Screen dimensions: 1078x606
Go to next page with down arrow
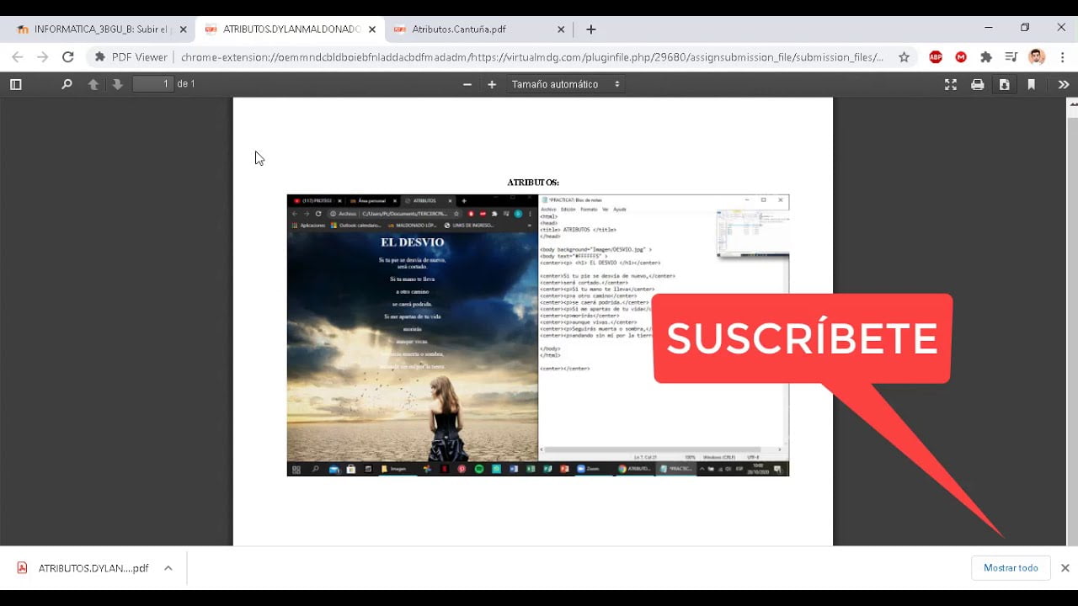pyautogui.click(x=118, y=84)
